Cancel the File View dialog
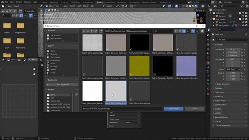Image resolution: width=249 pixels, height=140 pixels. [195, 109]
